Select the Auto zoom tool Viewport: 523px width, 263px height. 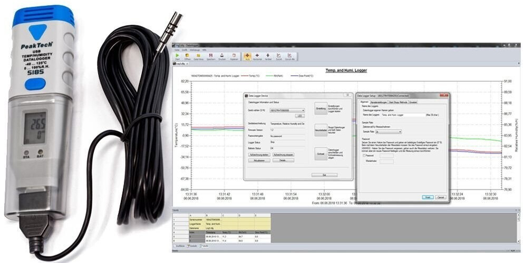pyautogui.click(x=247, y=56)
